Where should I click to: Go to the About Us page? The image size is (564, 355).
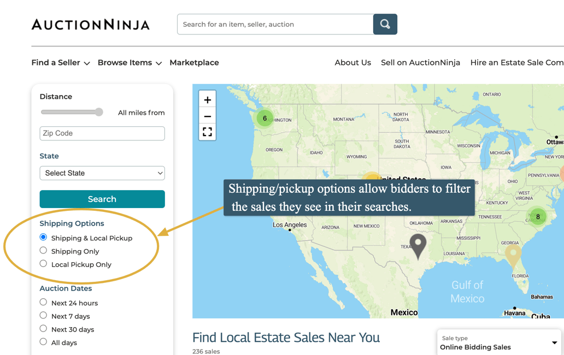point(352,63)
